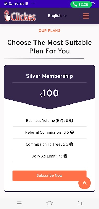Click the Clickes logo
The height and width of the screenshot is (209, 99).
coord(20,16)
